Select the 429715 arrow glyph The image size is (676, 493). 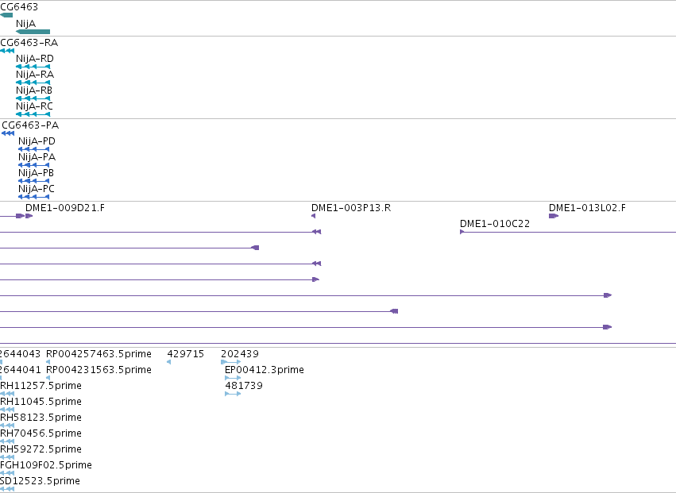point(169,363)
